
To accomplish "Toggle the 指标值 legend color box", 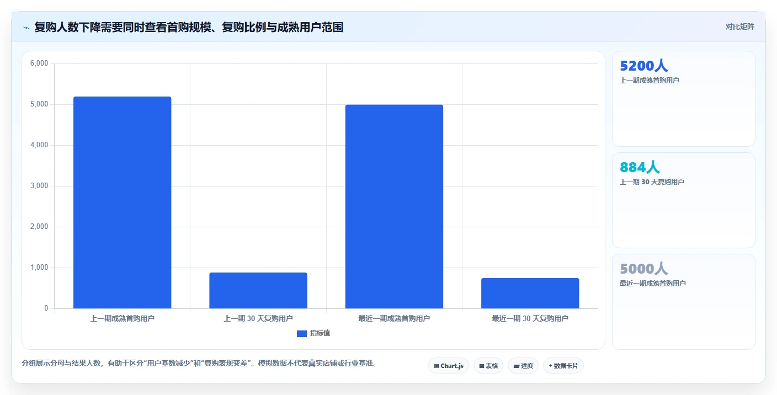I will (x=302, y=333).
